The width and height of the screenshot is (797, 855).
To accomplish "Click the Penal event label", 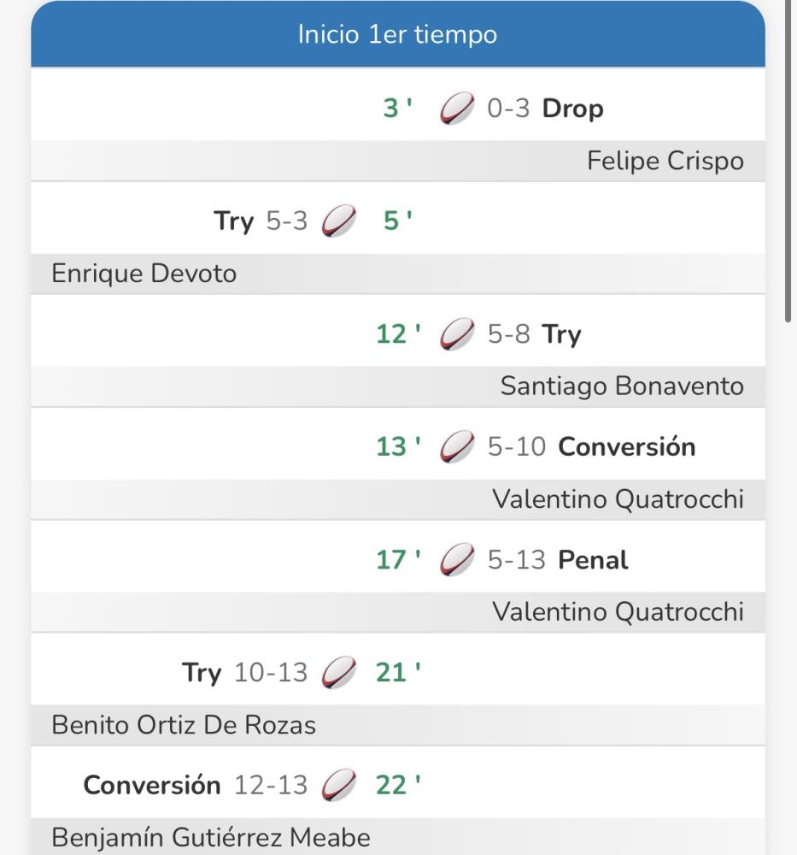I will (593, 560).
